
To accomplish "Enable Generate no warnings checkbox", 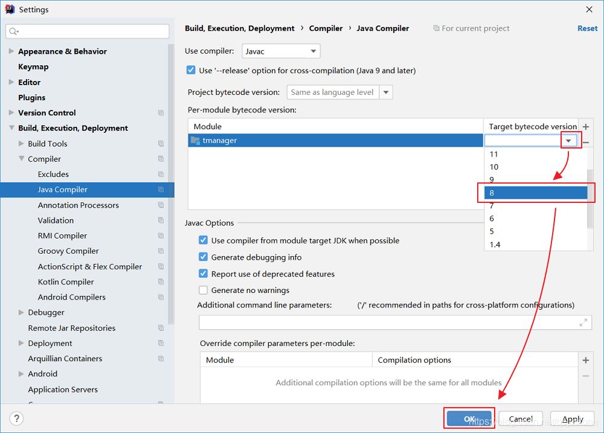I will click(204, 290).
